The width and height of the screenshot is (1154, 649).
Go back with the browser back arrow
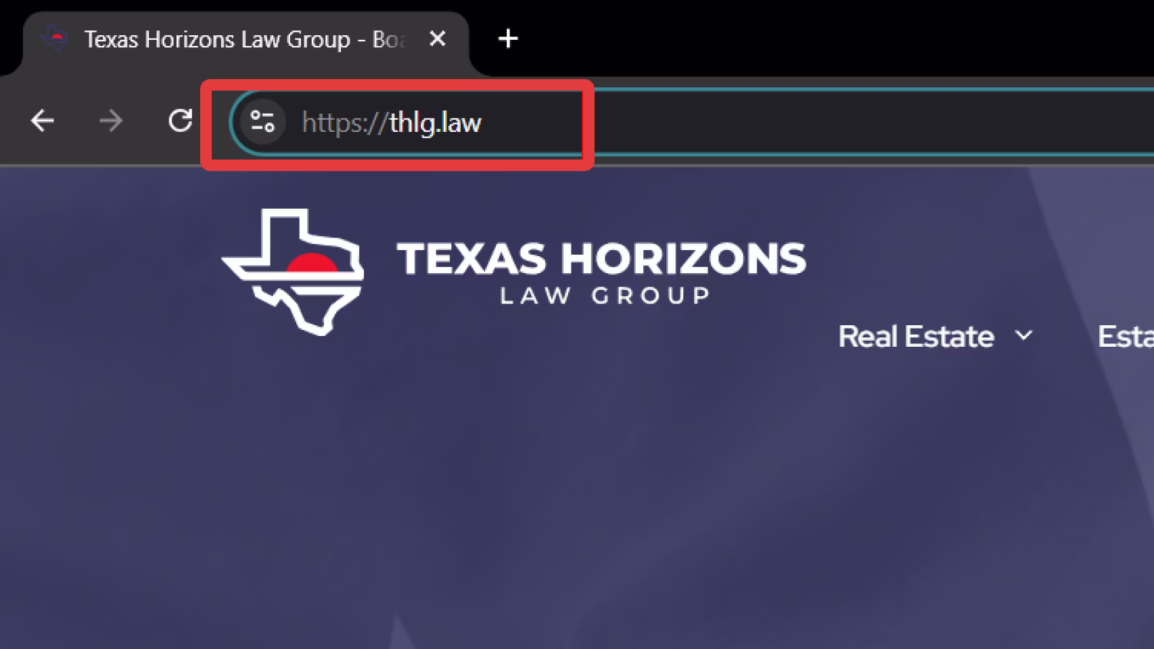coord(43,122)
